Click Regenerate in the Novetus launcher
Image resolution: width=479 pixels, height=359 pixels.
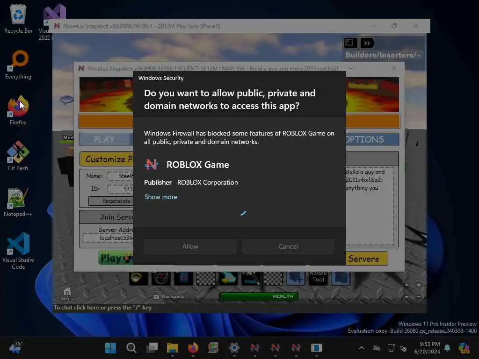110,201
